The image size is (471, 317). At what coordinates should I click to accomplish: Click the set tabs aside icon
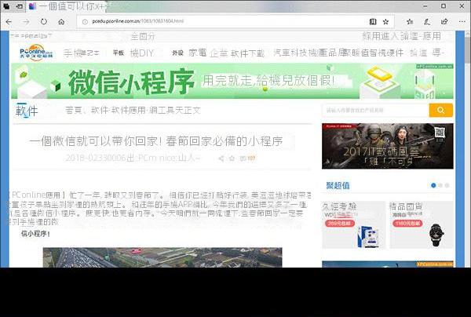19,6
